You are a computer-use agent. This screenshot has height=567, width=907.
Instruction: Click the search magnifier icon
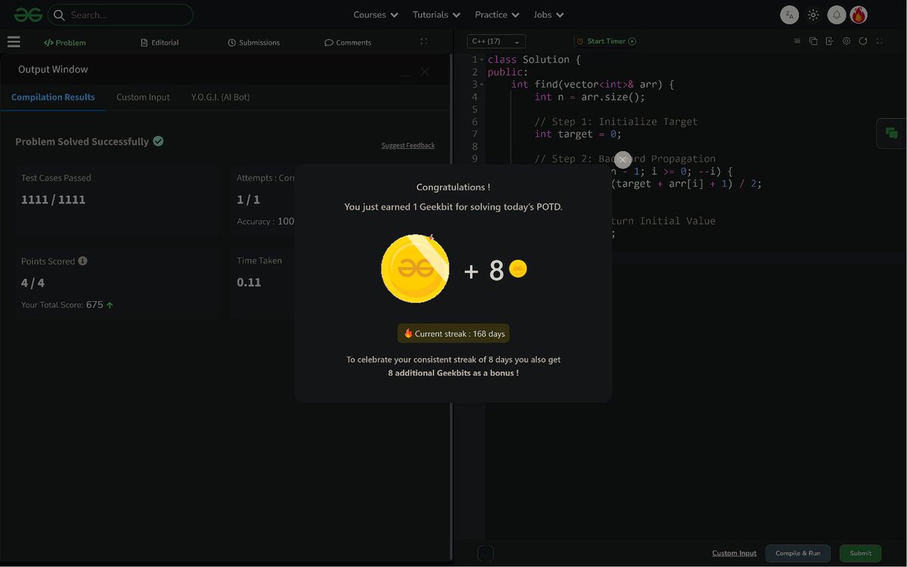59,14
